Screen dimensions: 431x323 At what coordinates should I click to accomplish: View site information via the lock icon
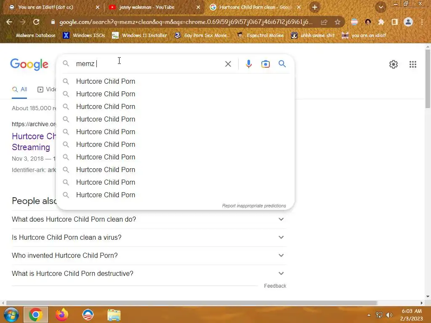point(53,22)
